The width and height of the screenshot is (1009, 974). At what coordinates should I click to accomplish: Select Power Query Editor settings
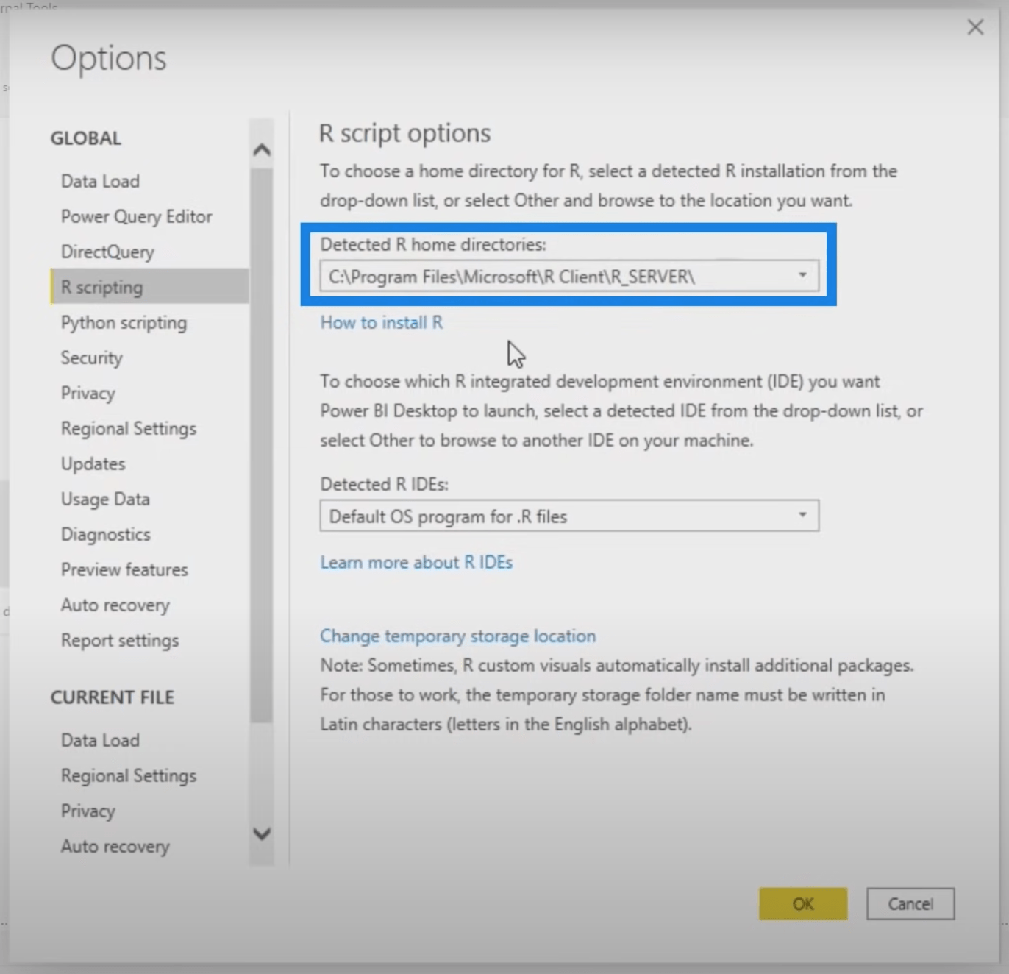[x=136, y=216]
